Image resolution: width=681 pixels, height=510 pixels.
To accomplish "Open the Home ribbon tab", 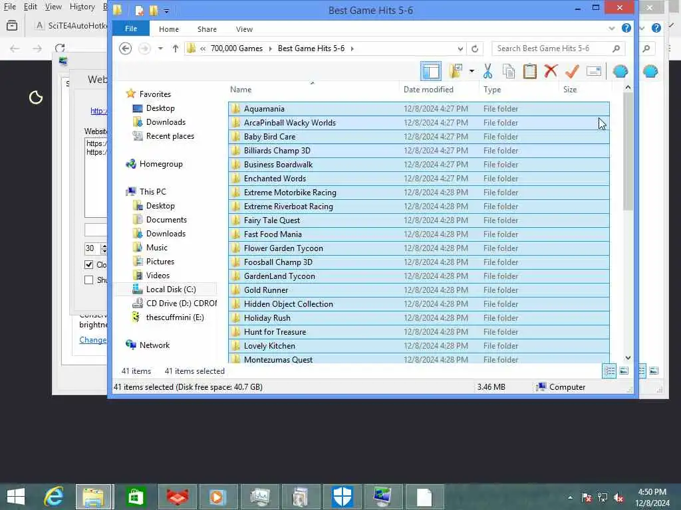I will click(x=168, y=29).
